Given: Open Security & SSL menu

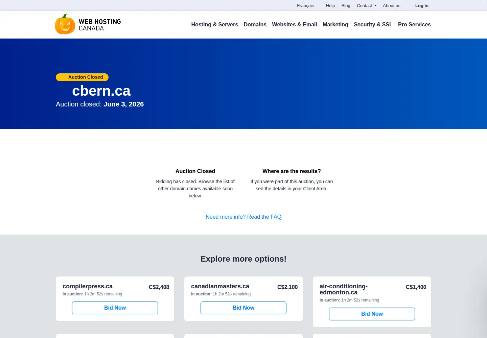Looking at the screenshot, I should click(373, 24).
